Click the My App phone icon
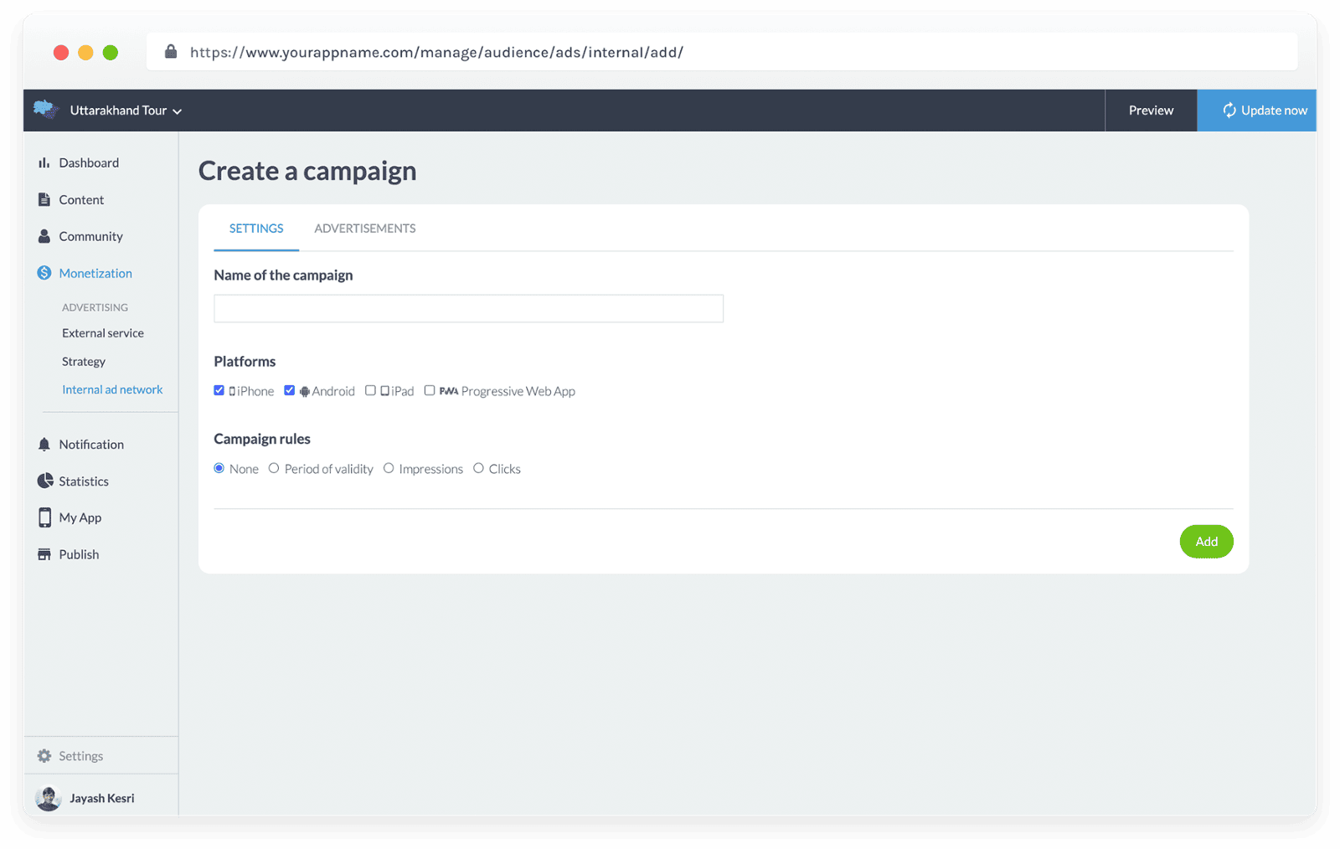 click(x=44, y=517)
